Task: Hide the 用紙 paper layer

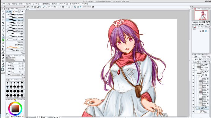Action: coord(193,111)
